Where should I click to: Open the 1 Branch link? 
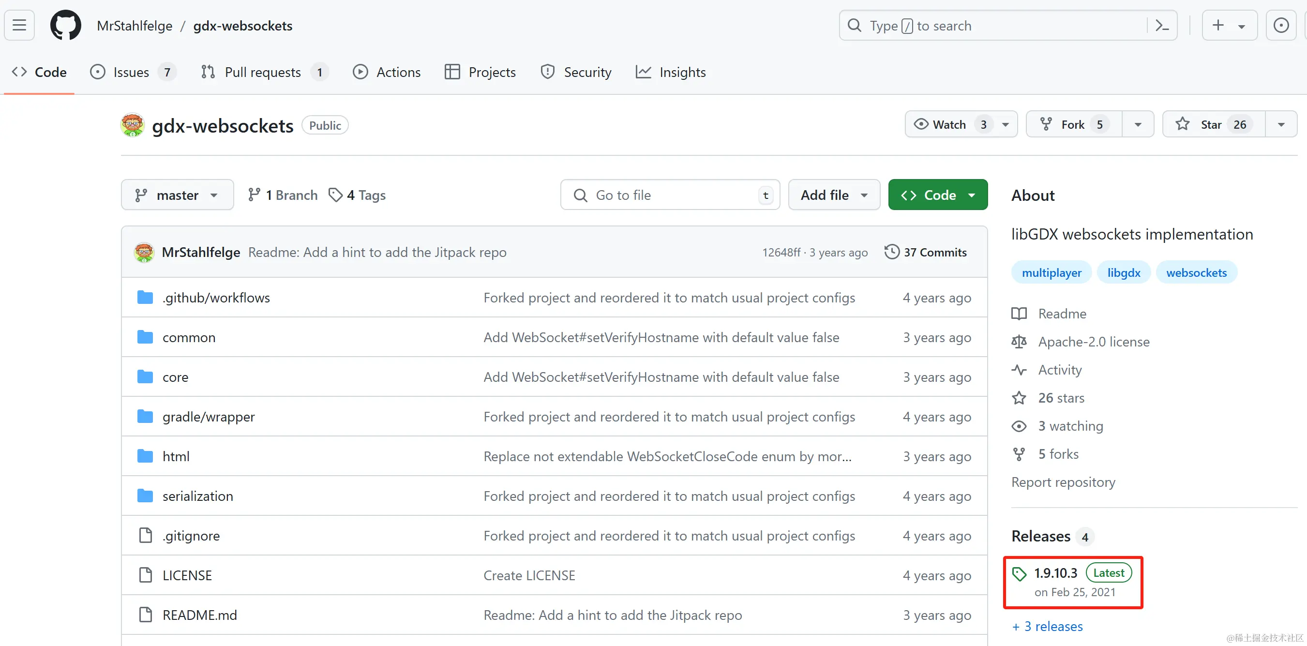coord(283,195)
